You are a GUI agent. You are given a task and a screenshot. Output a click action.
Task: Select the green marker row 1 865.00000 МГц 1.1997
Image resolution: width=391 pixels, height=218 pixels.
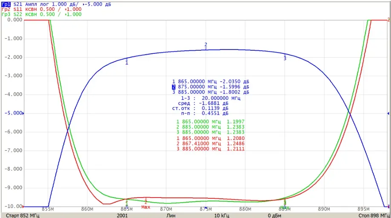point(210,122)
